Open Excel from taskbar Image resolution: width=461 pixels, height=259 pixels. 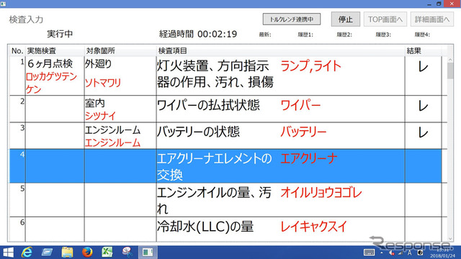point(107,253)
